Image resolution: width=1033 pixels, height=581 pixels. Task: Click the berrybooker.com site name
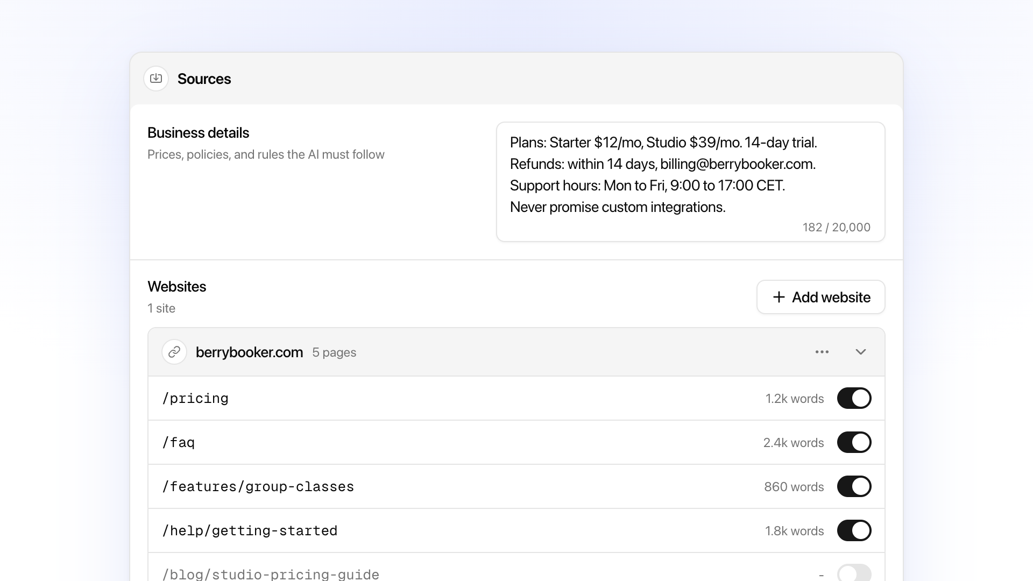(x=250, y=352)
